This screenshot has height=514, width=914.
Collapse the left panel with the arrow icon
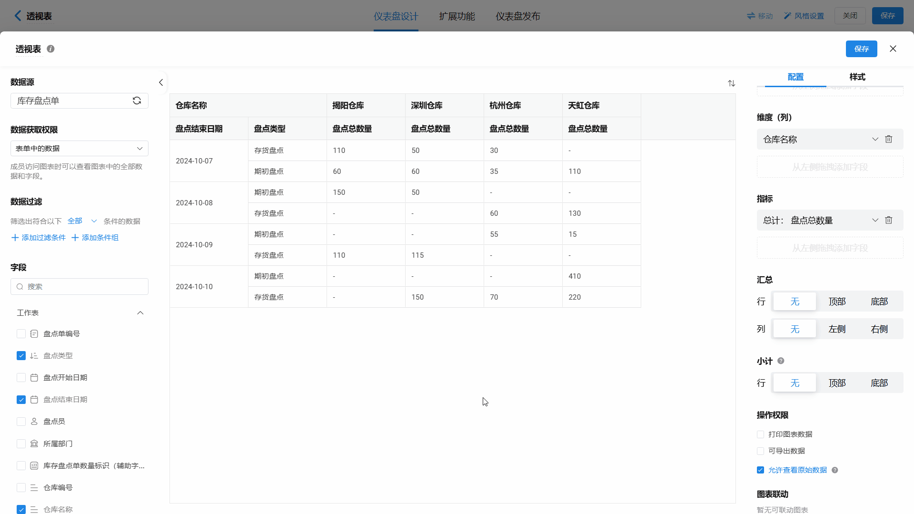click(x=161, y=82)
